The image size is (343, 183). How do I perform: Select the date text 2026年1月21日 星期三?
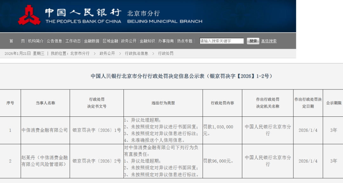point(24,54)
